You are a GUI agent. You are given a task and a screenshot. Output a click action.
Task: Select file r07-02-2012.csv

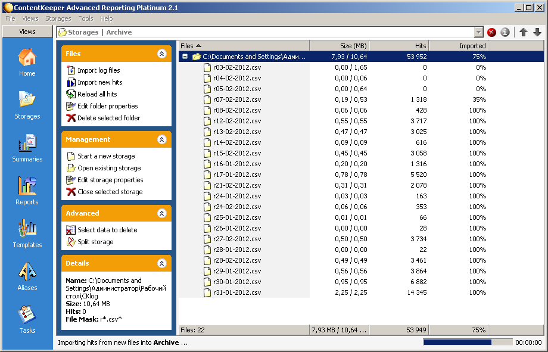point(237,99)
